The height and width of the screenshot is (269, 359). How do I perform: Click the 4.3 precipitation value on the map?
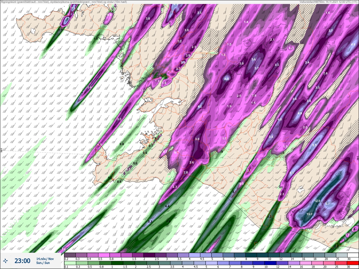click(227, 79)
